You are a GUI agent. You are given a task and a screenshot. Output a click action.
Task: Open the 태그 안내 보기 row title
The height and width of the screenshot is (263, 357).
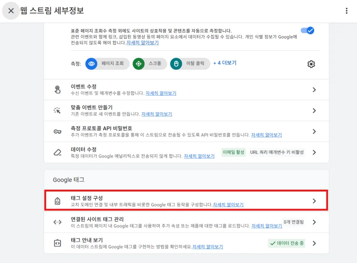coord(87,240)
